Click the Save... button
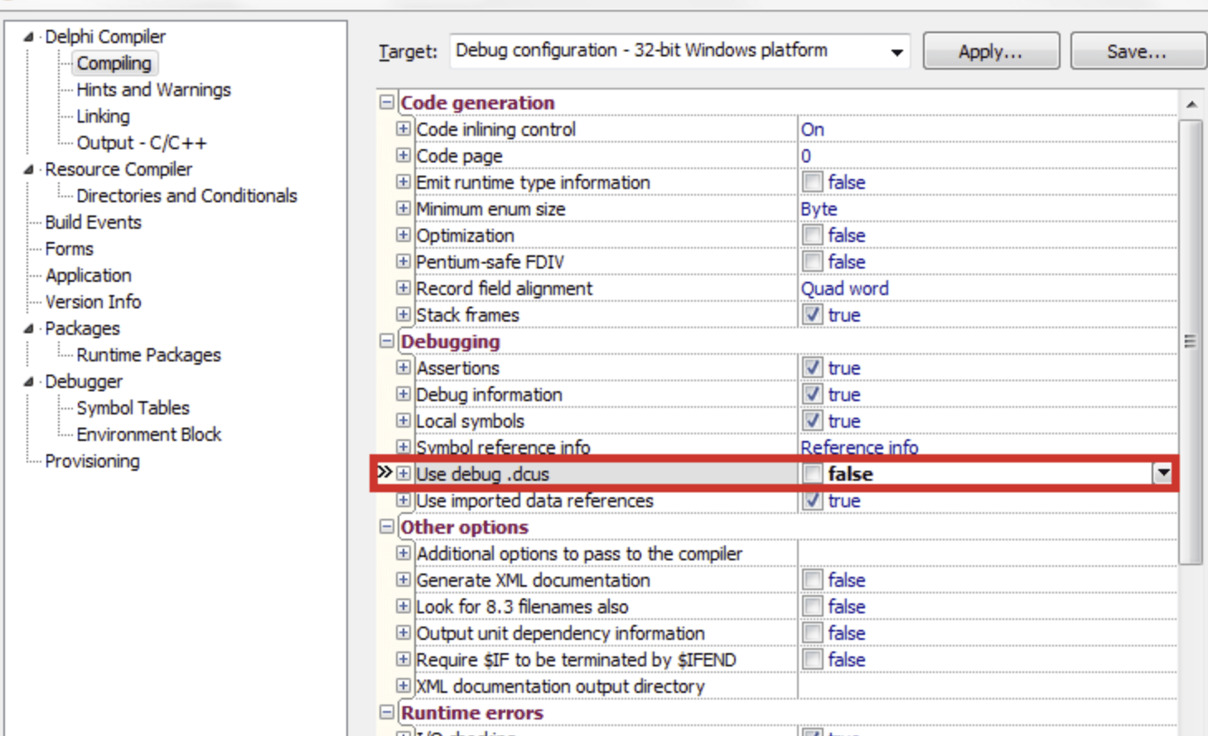Screen dimensions: 1208x736 pyautogui.click(x=1137, y=51)
